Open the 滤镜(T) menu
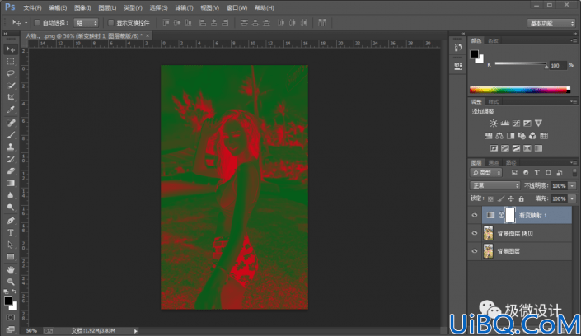This screenshot has width=581, height=336. 184,7
